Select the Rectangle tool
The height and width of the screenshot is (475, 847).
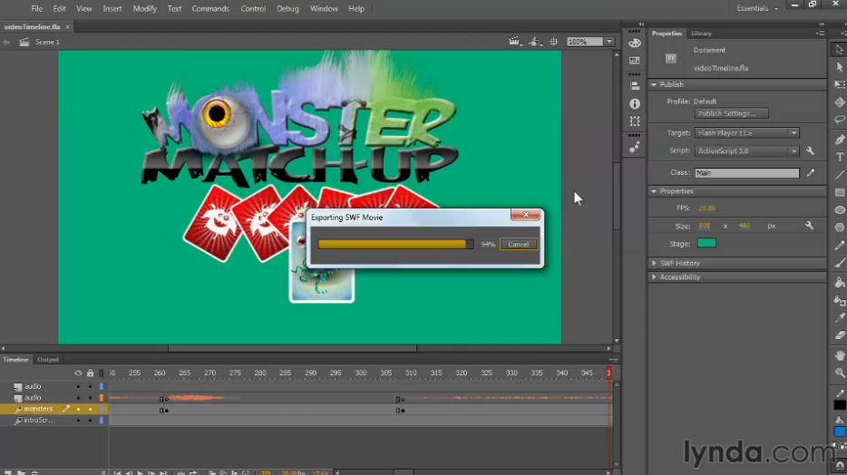point(840,192)
